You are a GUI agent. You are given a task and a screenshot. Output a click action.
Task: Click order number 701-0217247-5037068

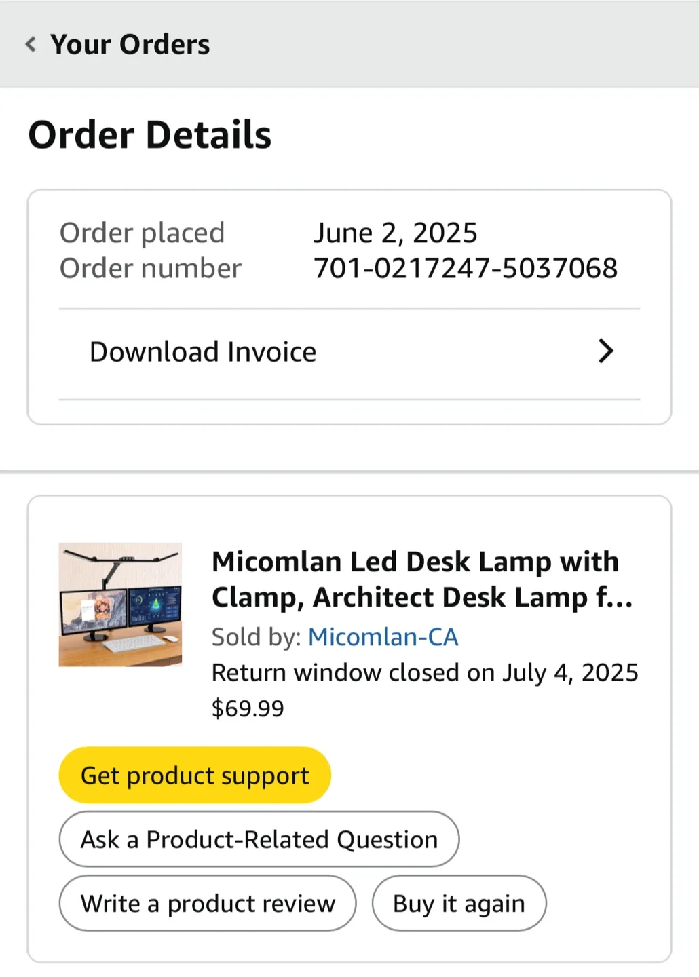click(466, 267)
